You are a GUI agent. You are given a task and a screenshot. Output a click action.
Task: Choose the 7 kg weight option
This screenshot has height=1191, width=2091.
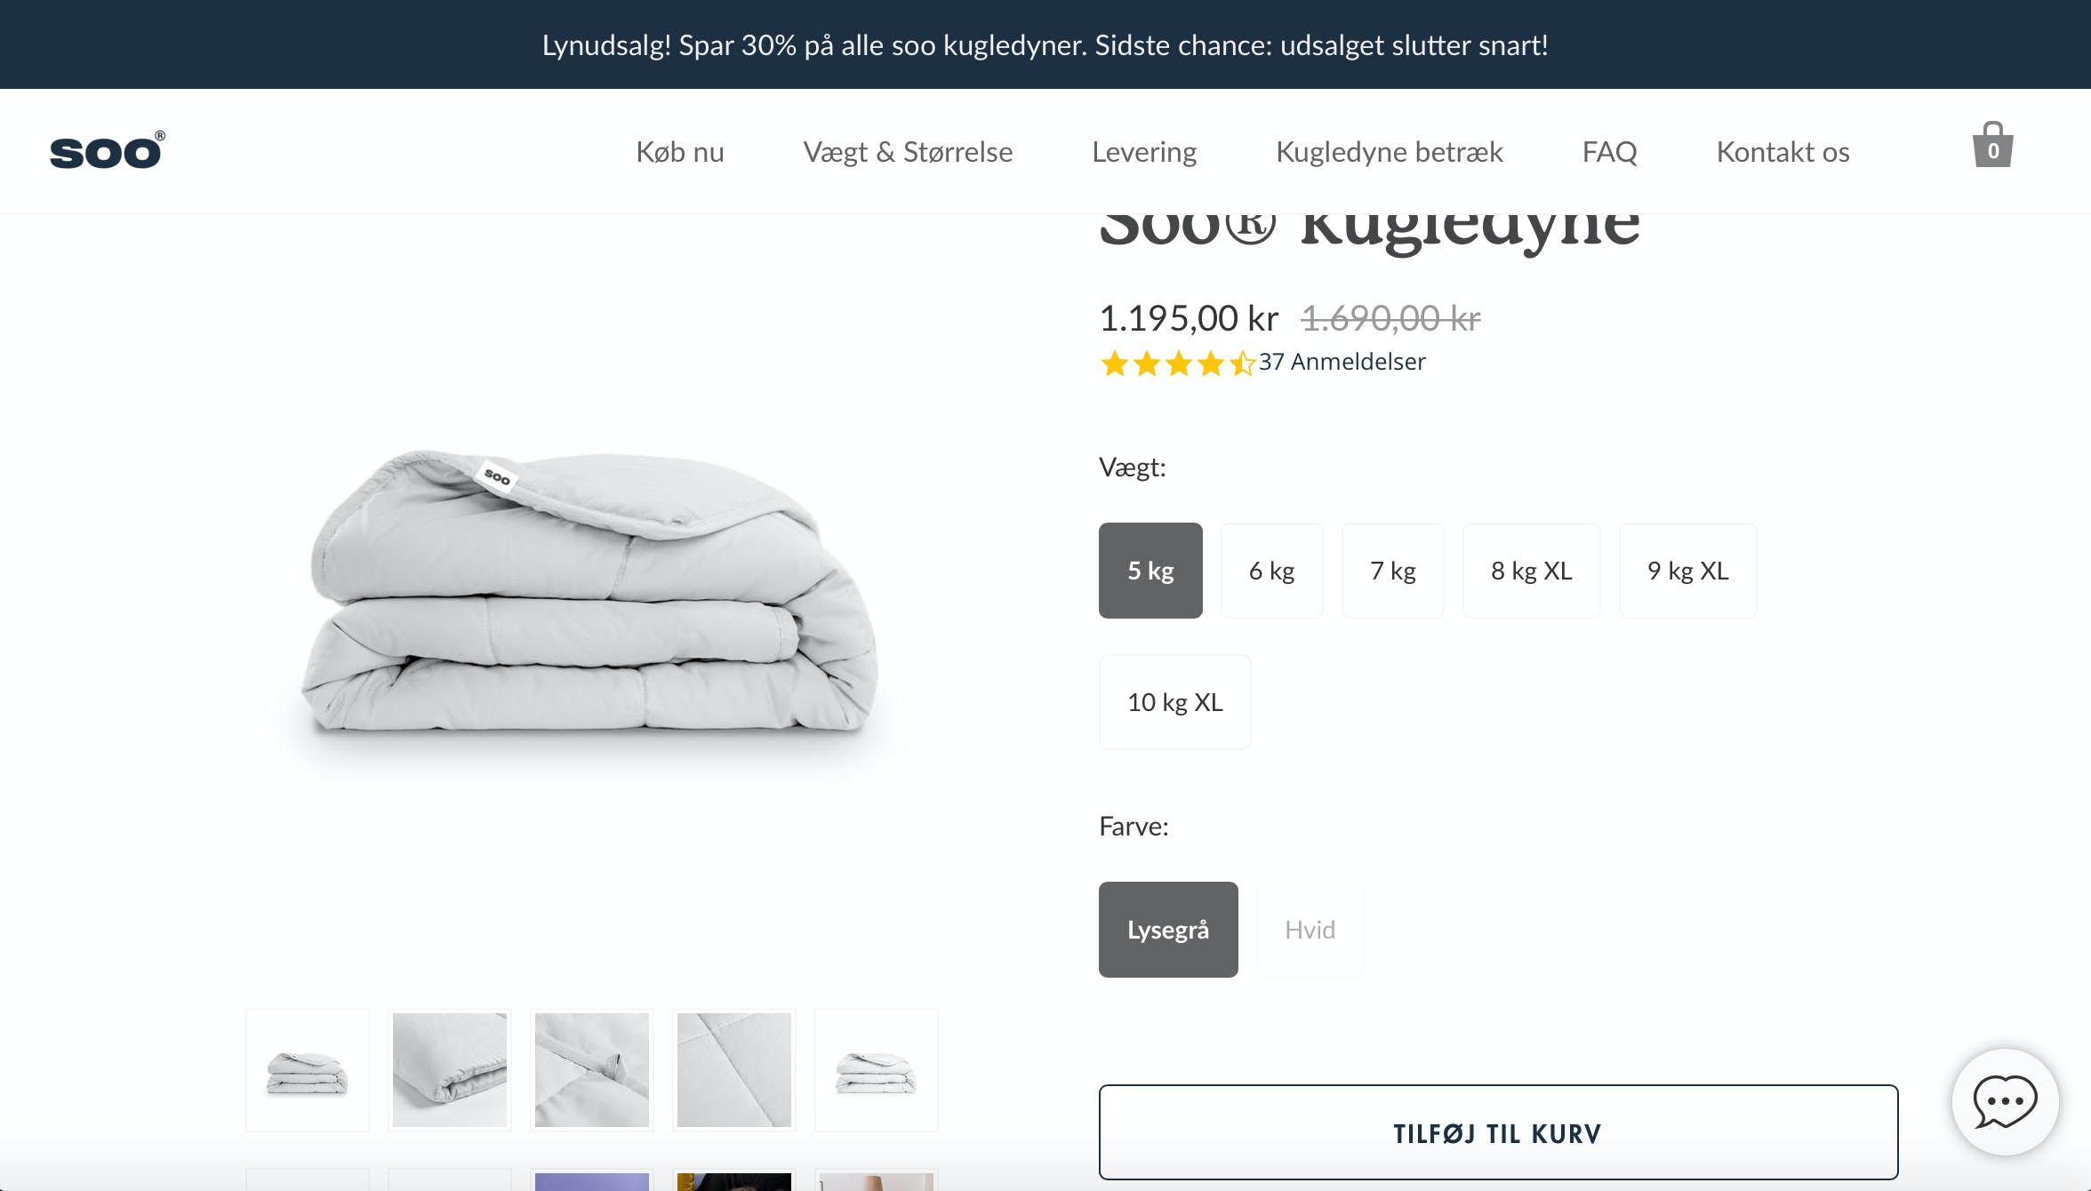click(1392, 571)
